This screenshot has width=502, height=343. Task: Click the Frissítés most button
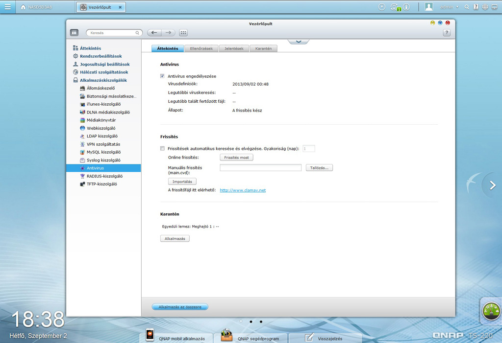237,158
